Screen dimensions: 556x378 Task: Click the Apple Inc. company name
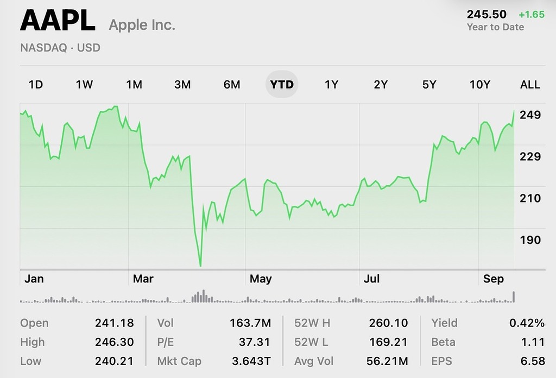(142, 25)
